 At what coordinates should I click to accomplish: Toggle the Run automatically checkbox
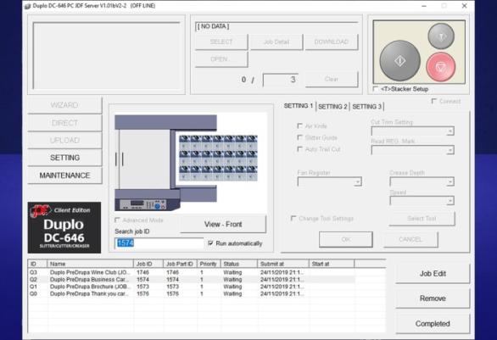pyautogui.click(x=210, y=243)
